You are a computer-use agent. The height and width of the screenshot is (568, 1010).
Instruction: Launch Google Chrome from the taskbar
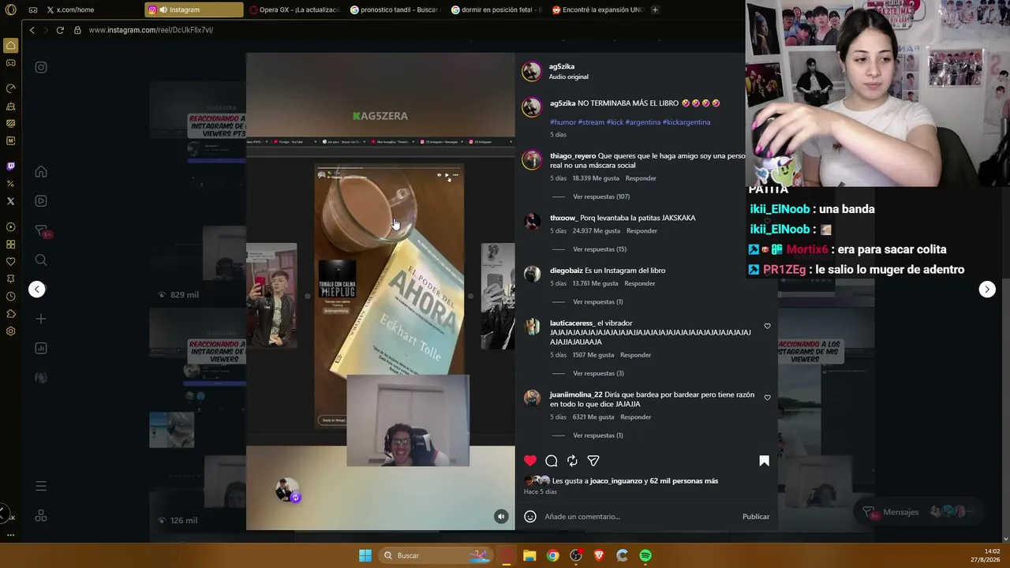click(x=553, y=555)
